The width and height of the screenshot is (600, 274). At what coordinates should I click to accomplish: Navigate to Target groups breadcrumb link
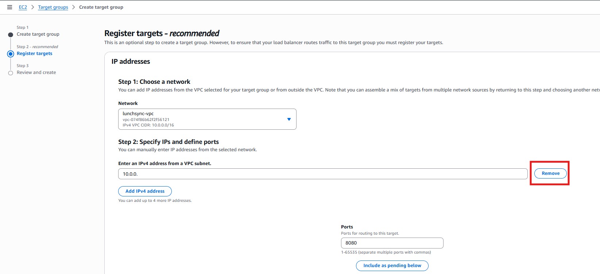(x=53, y=7)
